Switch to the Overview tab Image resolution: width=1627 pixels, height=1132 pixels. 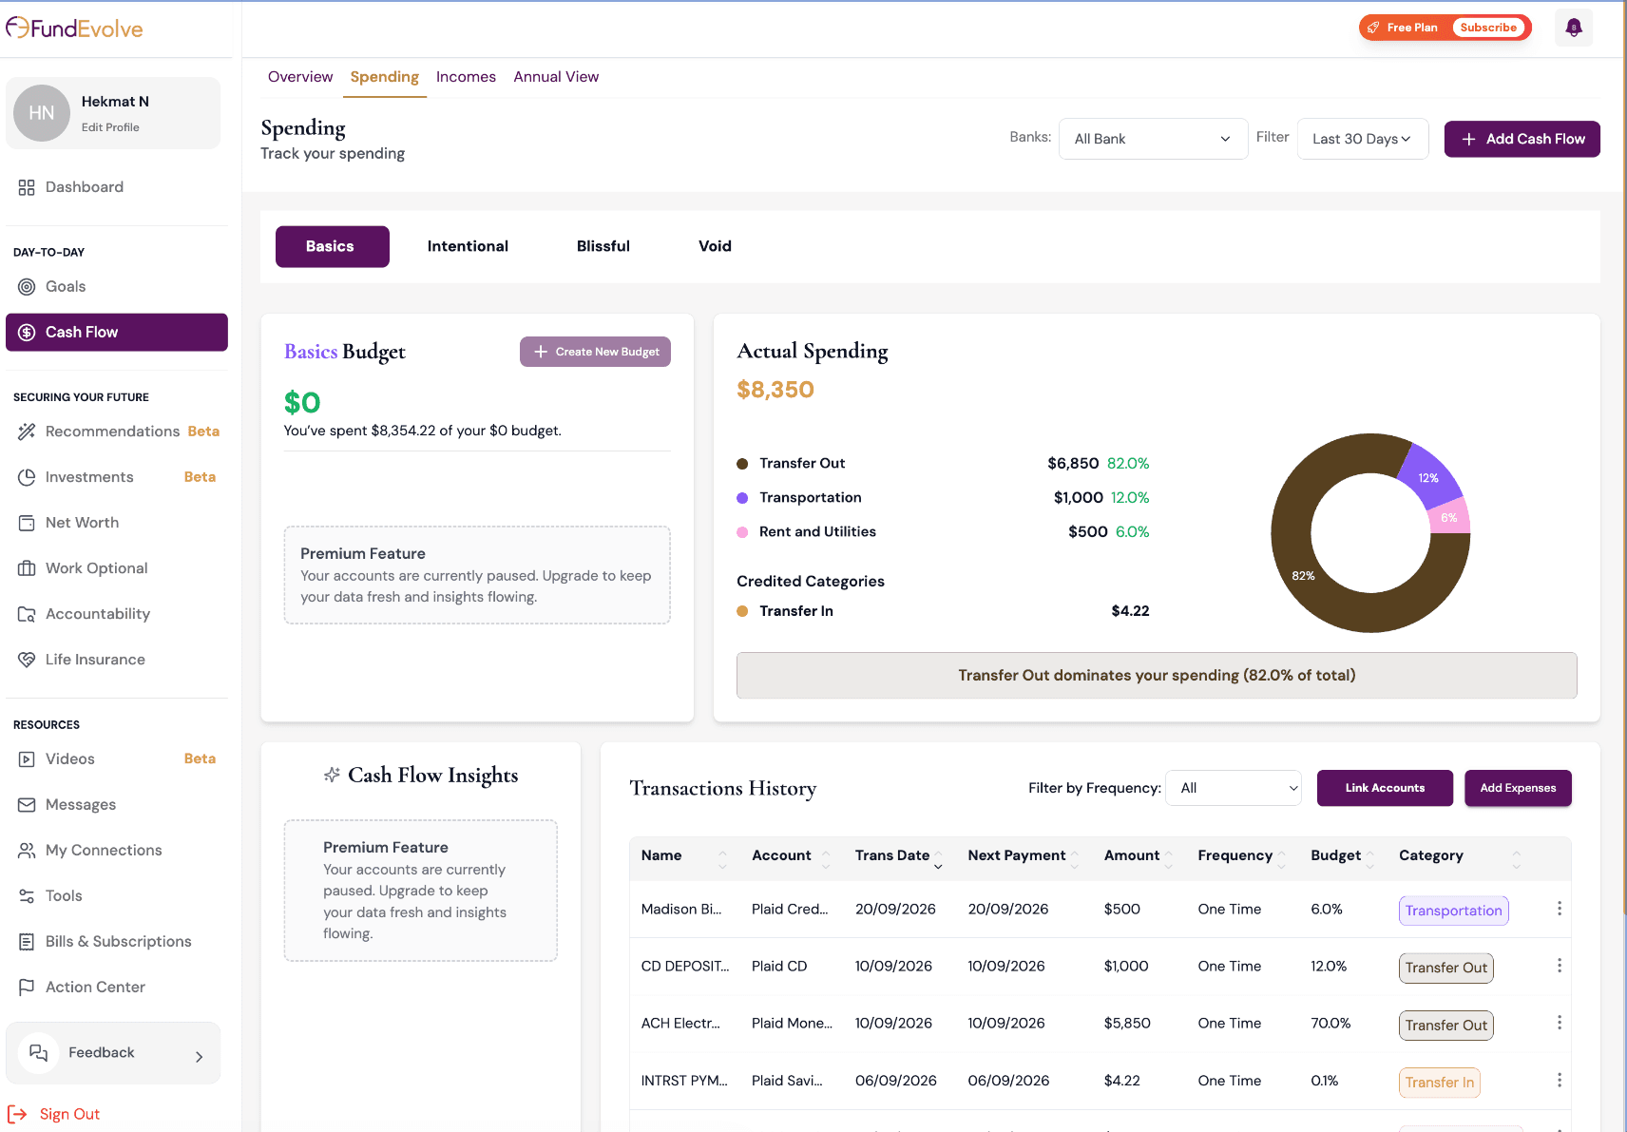pos(300,77)
